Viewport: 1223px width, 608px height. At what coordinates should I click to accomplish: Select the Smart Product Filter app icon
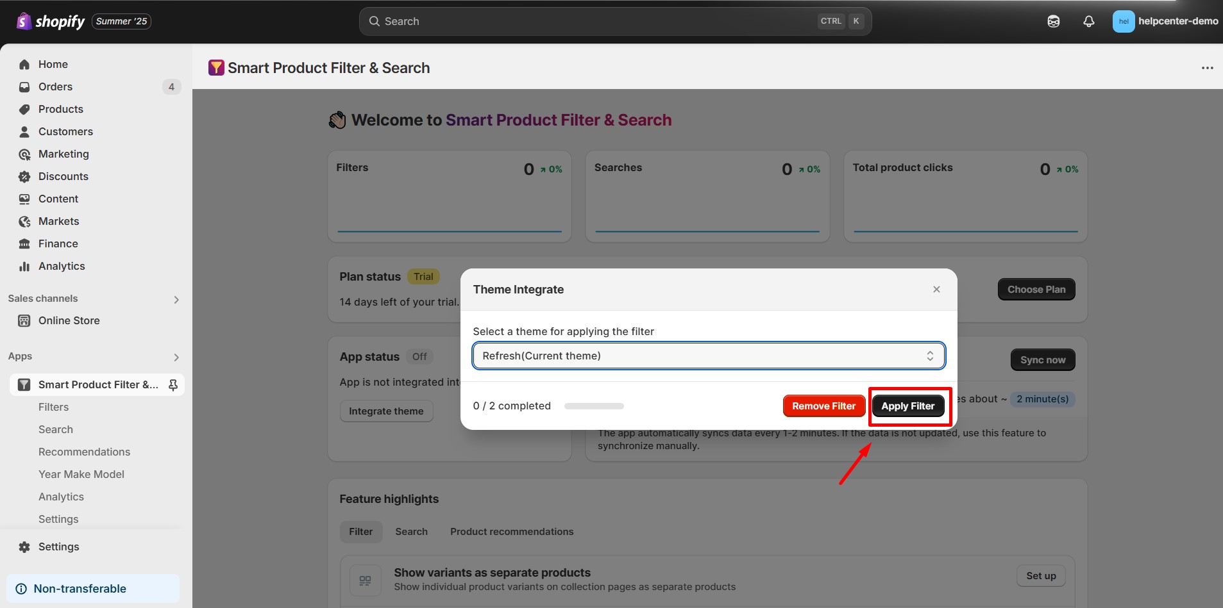(24, 384)
